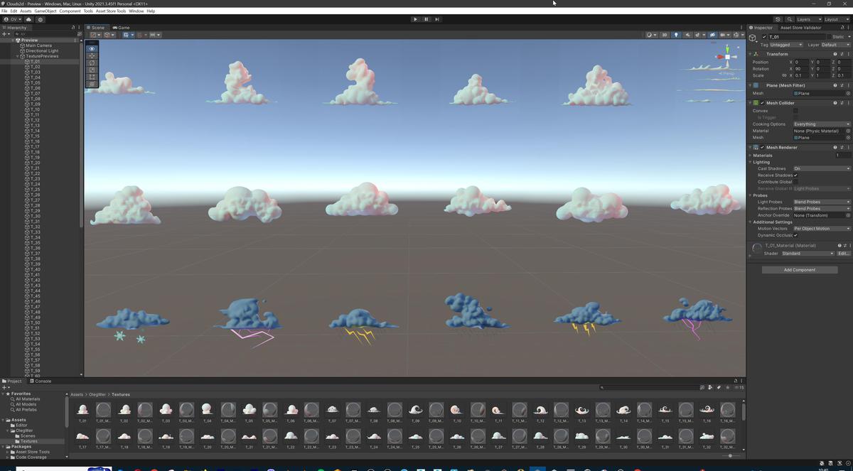Mute scene audio using the speaker icon

(688, 35)
